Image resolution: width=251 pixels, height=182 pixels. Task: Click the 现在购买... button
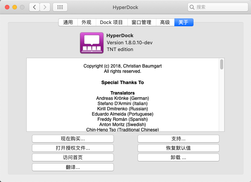(73, 139)
